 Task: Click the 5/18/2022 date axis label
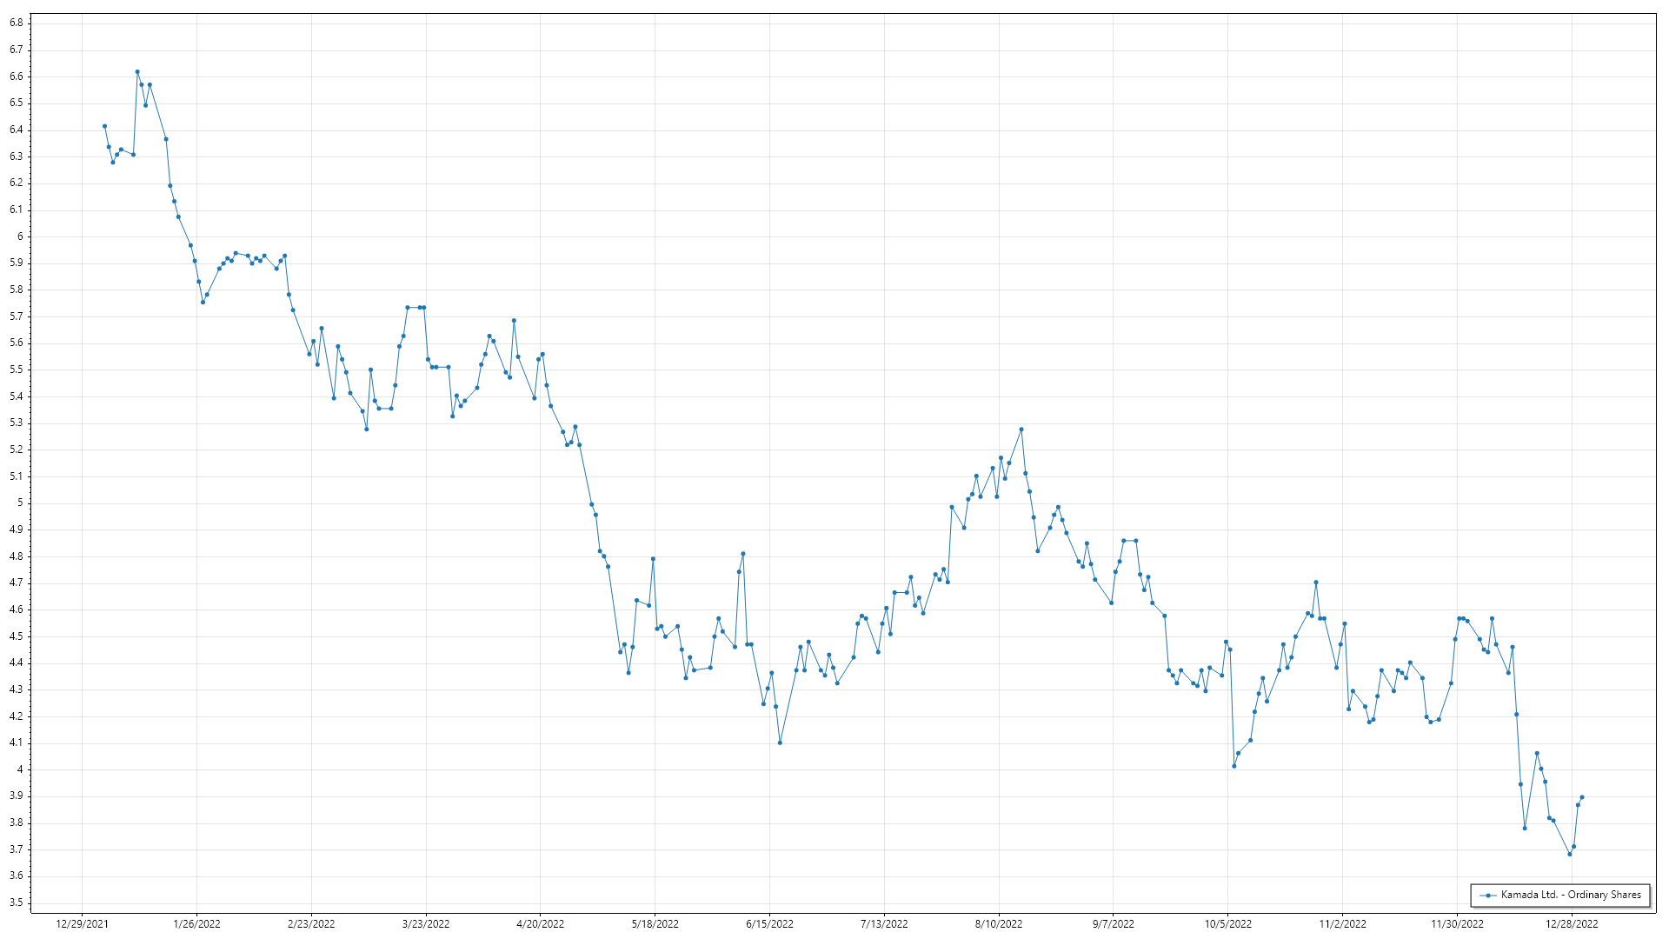655,923
